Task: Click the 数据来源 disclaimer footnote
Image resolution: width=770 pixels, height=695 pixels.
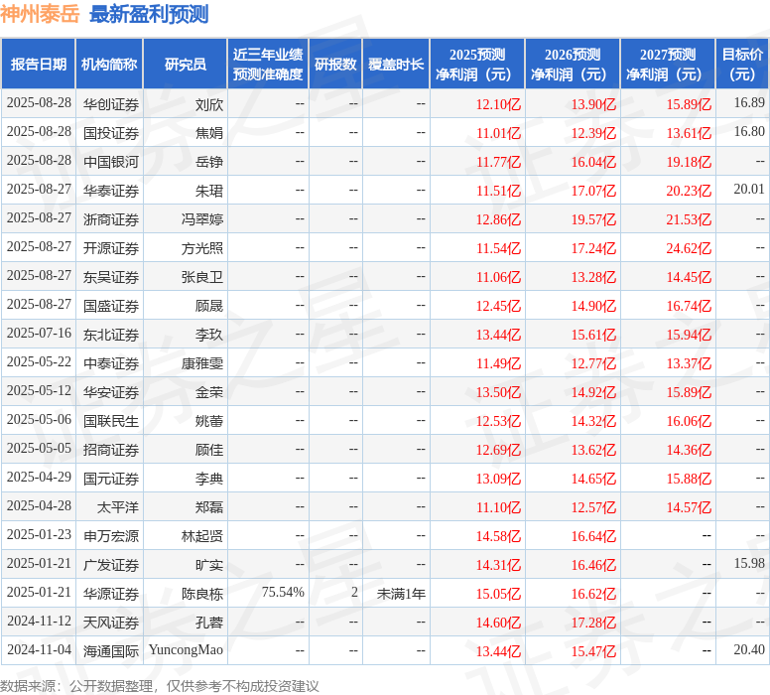Action: click(160, 686)
